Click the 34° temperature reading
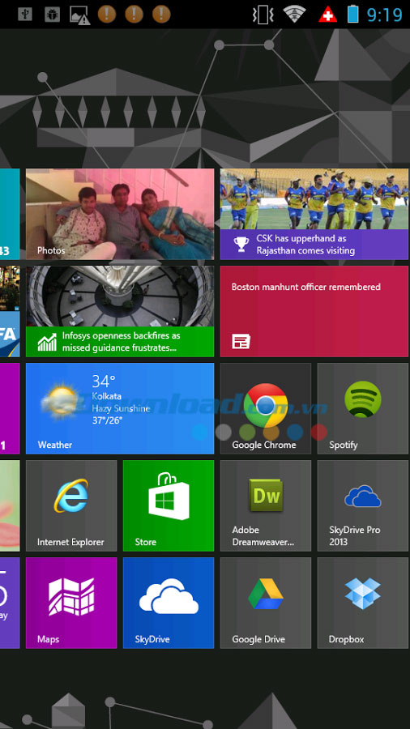The width and height of the screenshot is (410, 729). tap(104, 382)
